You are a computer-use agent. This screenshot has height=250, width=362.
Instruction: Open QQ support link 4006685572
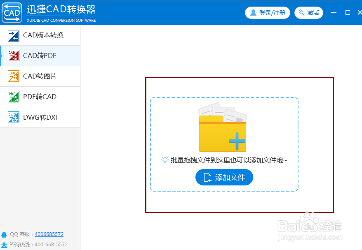(x=49, y=234)
